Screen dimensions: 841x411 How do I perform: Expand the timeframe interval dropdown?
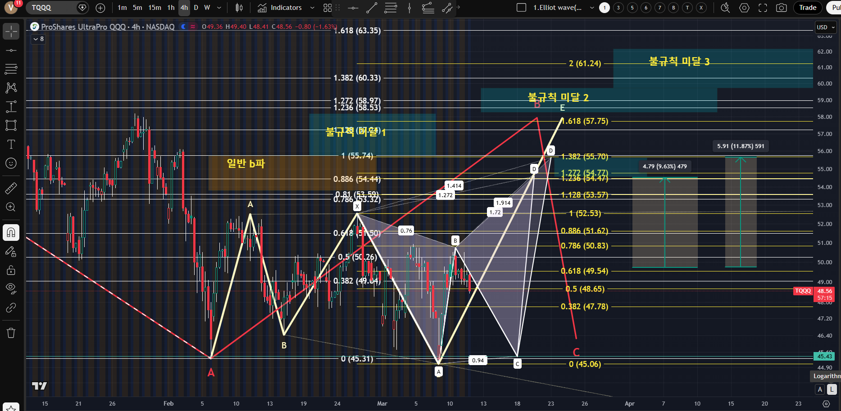pos(219,8)
